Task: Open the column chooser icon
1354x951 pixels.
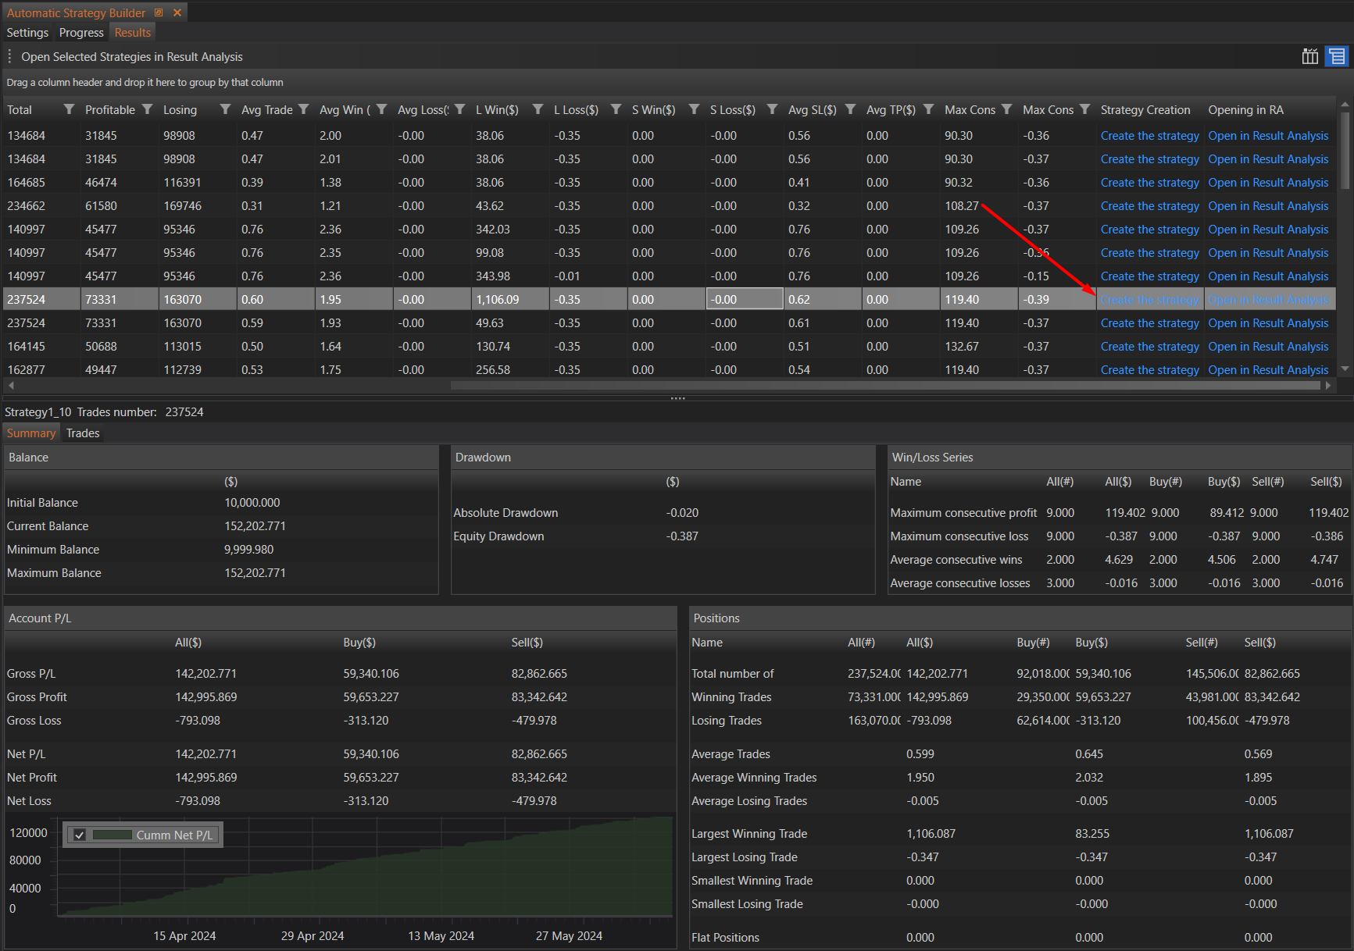Action: click(x=1310, y=56)
